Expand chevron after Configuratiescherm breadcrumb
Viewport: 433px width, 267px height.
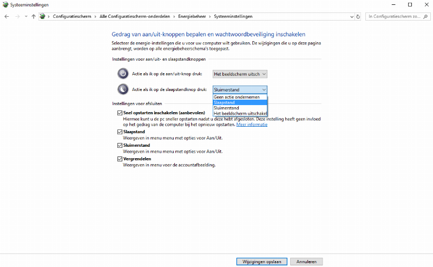point(95,17)
